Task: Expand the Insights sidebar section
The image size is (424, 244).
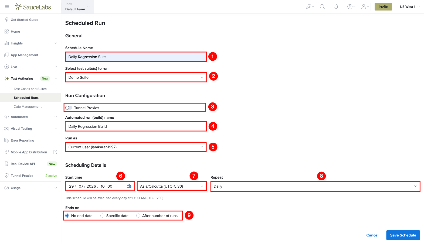Action: pyautogui.click(x=56, y=43)
